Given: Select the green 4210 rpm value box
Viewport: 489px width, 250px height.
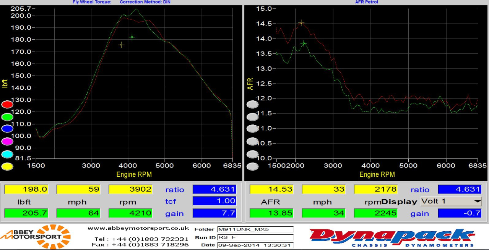Looking at the screenshot, I should 131,213.
